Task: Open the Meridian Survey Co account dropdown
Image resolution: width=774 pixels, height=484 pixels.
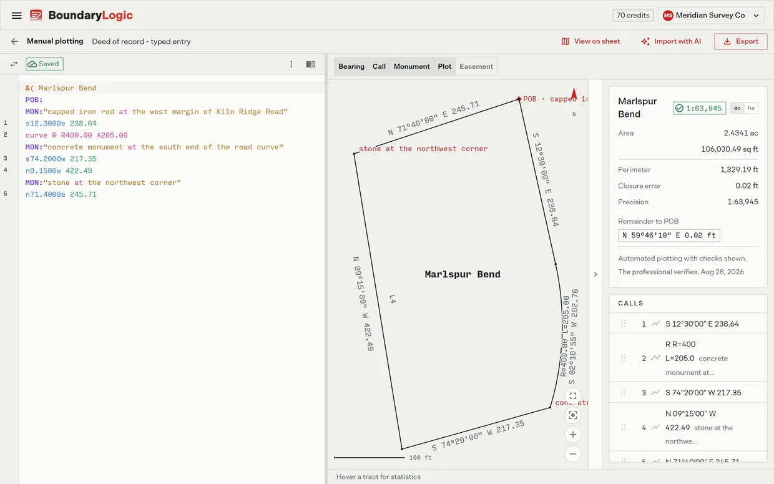Action: (x=711, y=16)
